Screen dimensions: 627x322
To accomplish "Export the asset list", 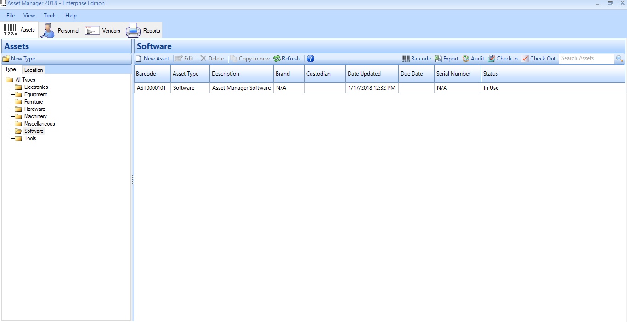I will coord(446,59).
